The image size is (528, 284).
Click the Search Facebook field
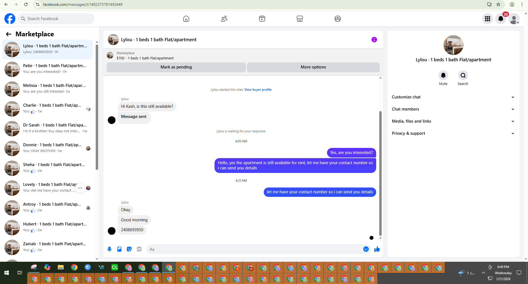(x=56, y=19)
